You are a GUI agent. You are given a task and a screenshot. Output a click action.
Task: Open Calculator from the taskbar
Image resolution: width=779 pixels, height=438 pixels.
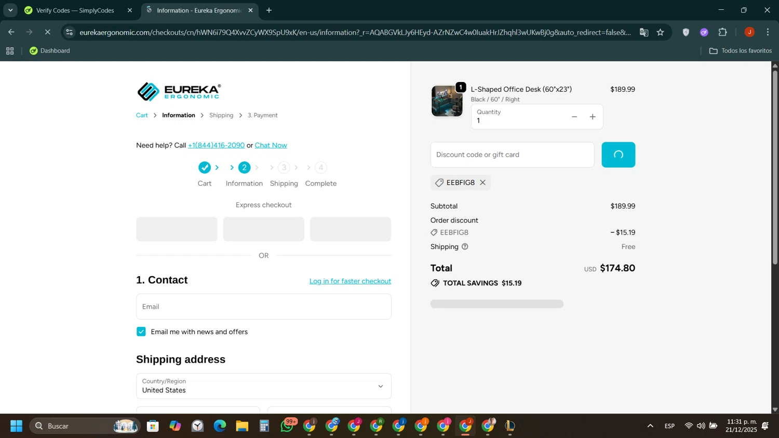[x=264, y=426]
